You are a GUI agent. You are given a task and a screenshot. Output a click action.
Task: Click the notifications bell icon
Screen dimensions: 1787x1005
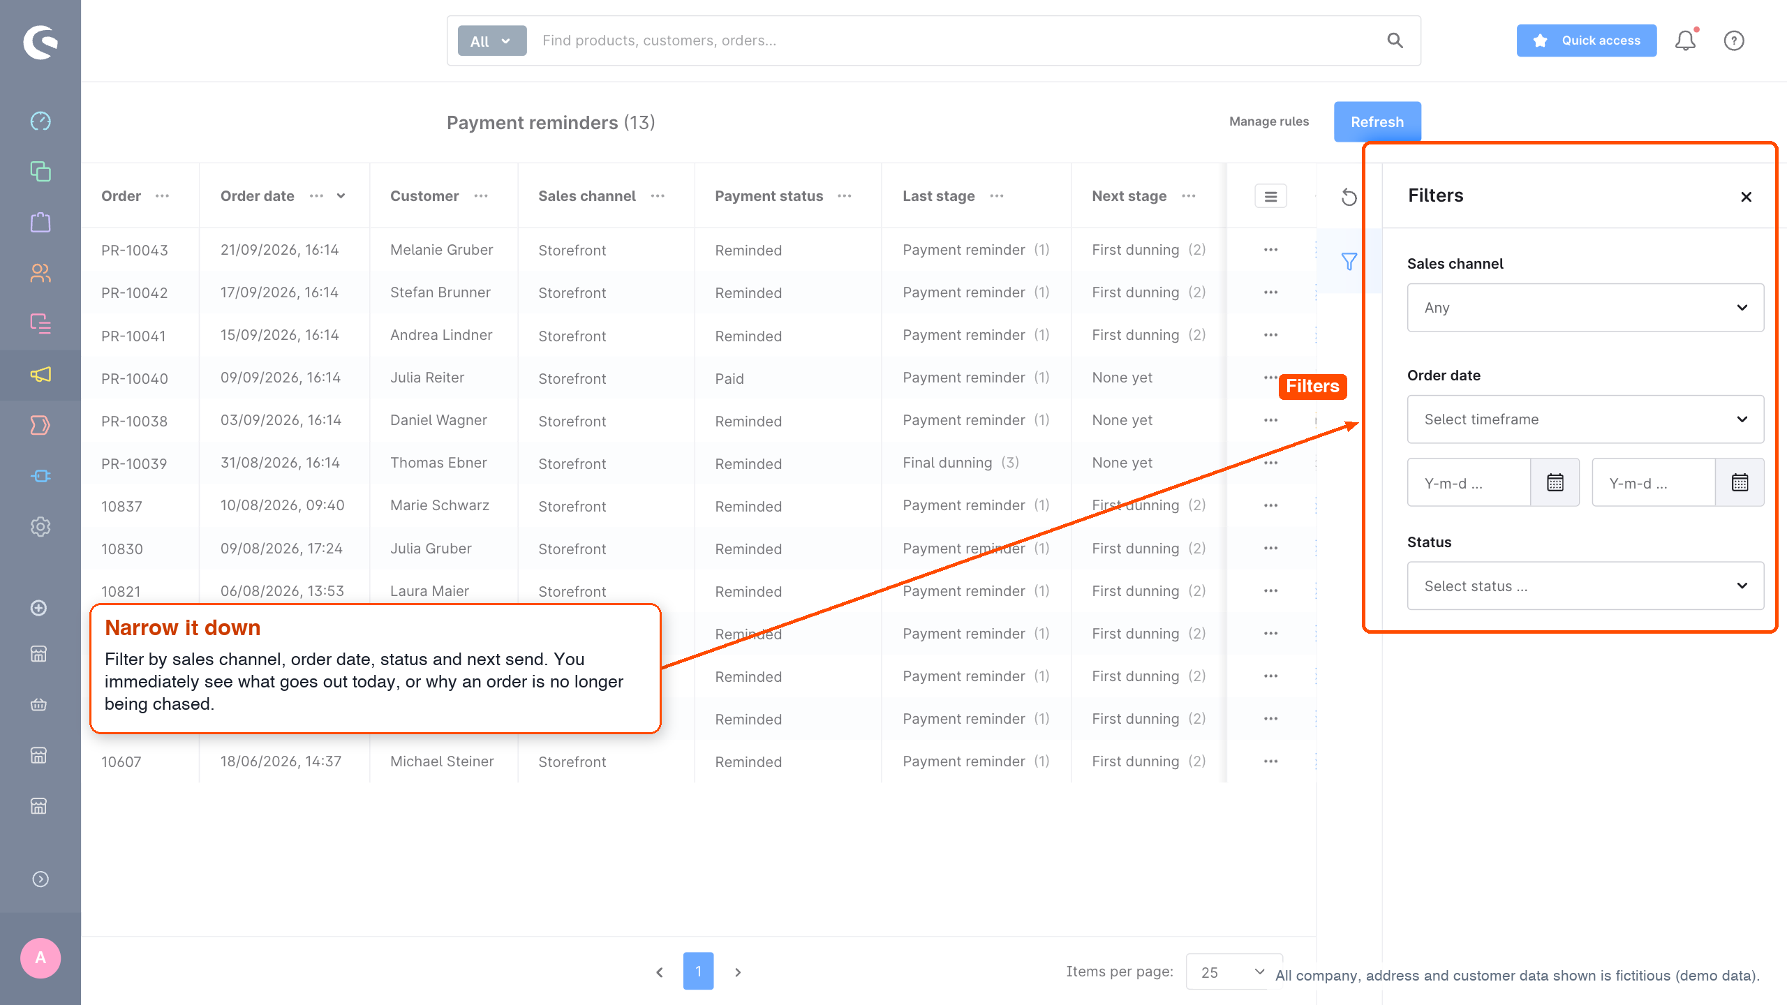[1686, 40]
